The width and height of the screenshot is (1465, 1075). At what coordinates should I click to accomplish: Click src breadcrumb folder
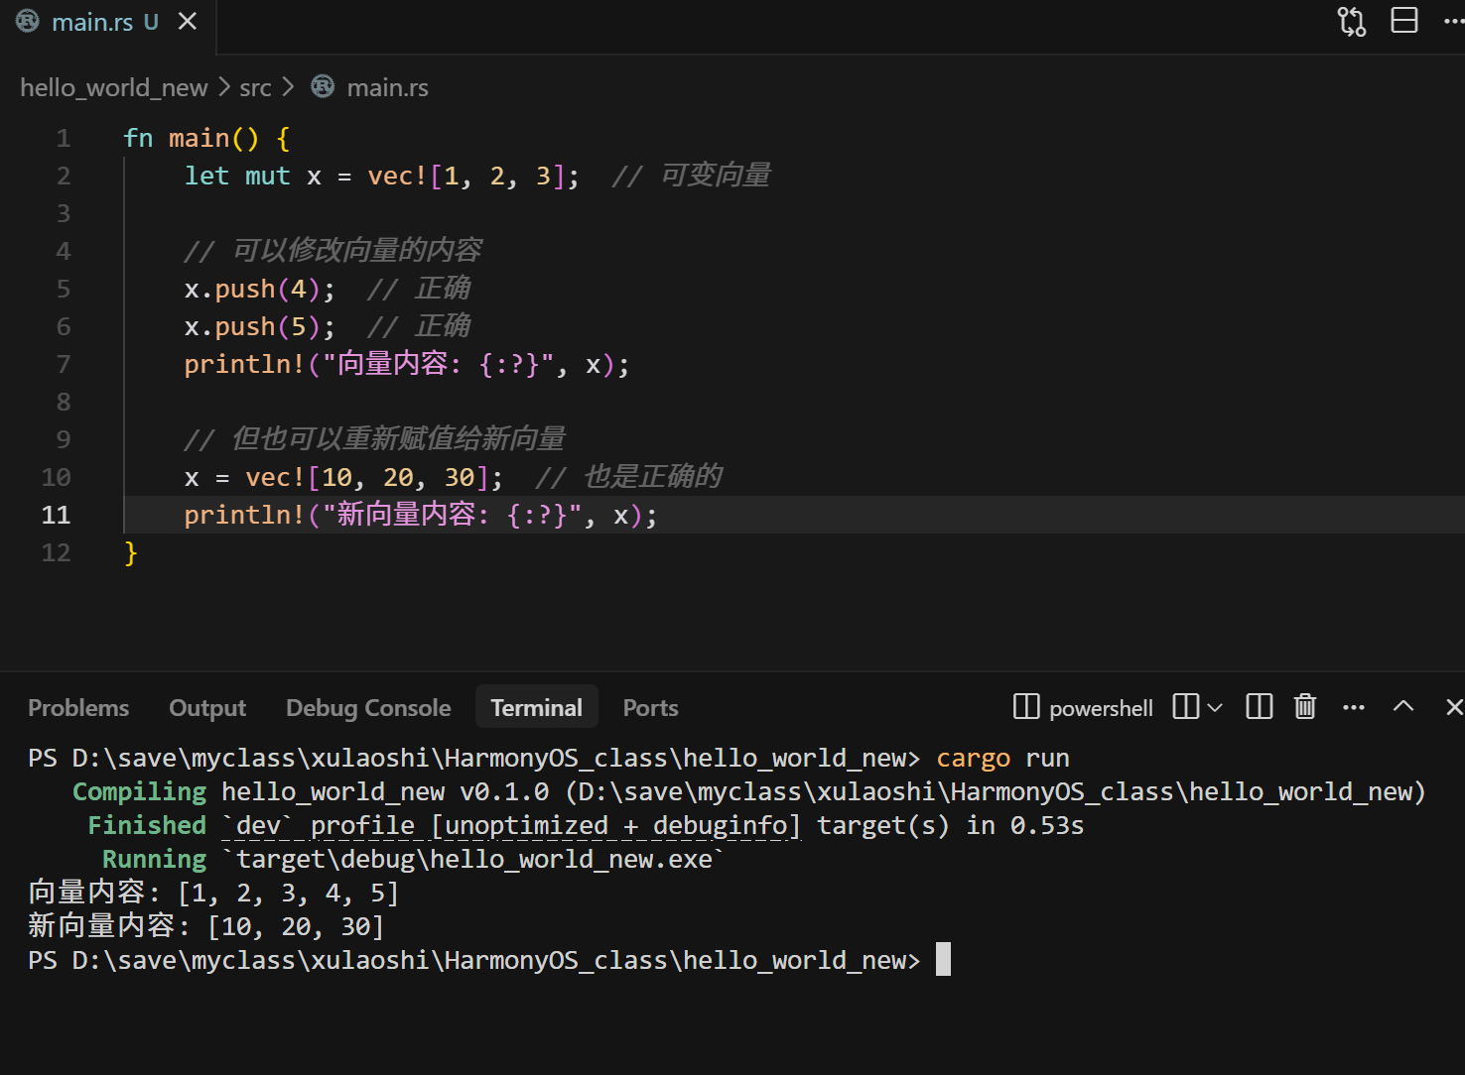click(x=255, y=87)
